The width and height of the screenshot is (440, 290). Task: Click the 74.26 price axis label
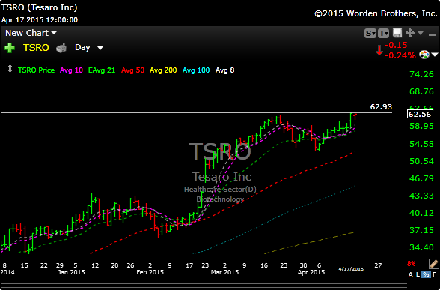tap(421, 74)
